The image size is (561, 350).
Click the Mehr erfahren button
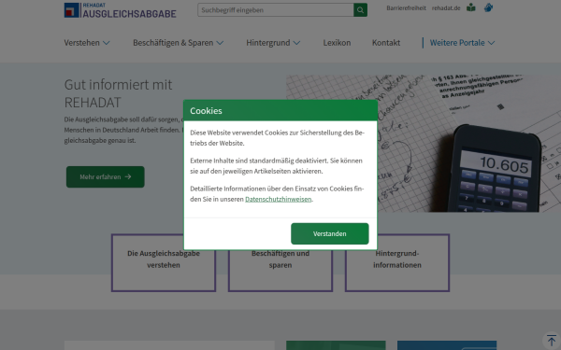pyautogui.click(x=105, y=176)
